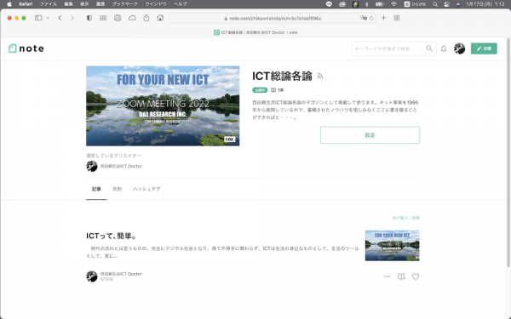Open Control Center in menu bar

point(447,4)
